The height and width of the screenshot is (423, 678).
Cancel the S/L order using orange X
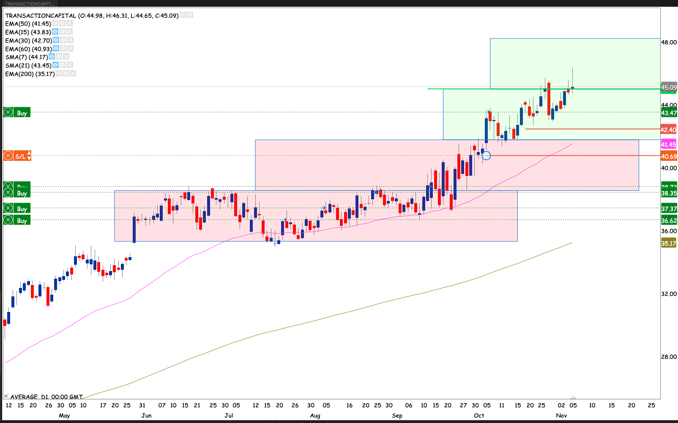[x=8, y=156]
